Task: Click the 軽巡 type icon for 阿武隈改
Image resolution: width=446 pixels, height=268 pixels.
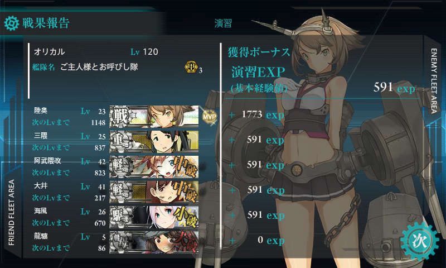Action: pyautogui.click(x=120, y=166)
